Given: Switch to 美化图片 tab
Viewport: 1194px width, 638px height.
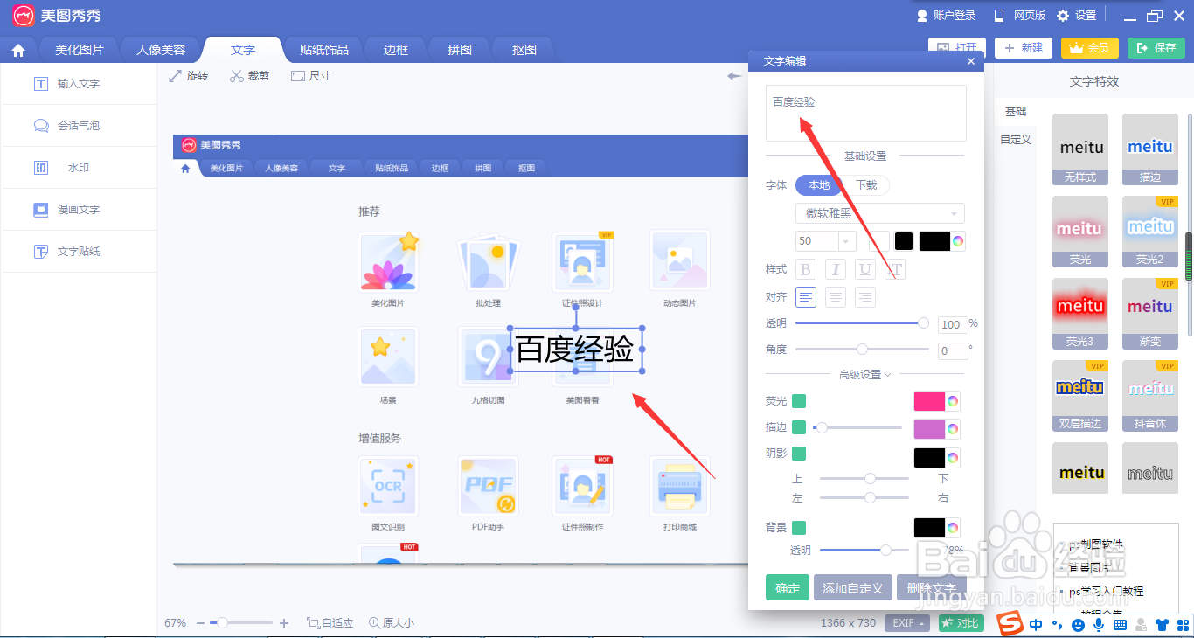Looking at the screenshot, I should point(80,50).
